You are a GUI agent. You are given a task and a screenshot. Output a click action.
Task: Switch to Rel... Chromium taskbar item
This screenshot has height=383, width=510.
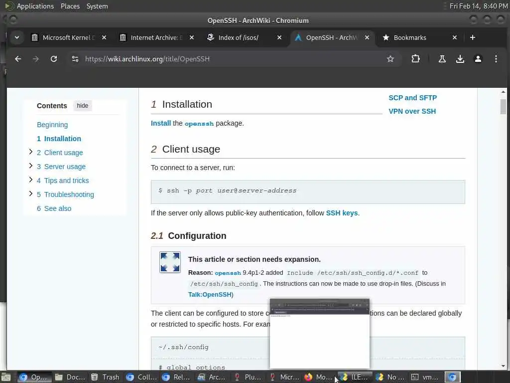(177, 377)
